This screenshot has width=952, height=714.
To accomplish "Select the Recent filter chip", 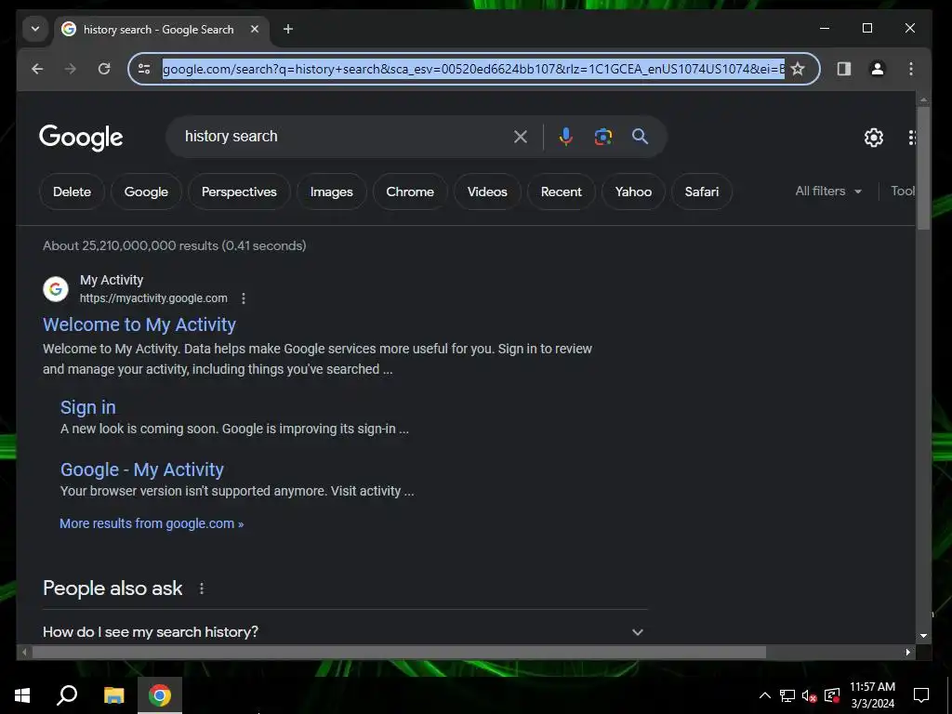I will point(562,192).
